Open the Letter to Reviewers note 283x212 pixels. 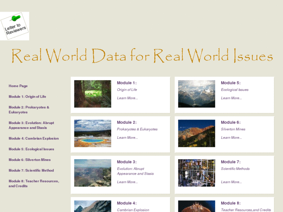(x=15, y=26)
